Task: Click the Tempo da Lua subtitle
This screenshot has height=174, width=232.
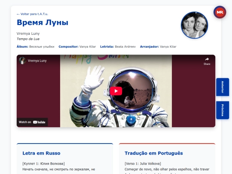Action: (x=28, y=39)
